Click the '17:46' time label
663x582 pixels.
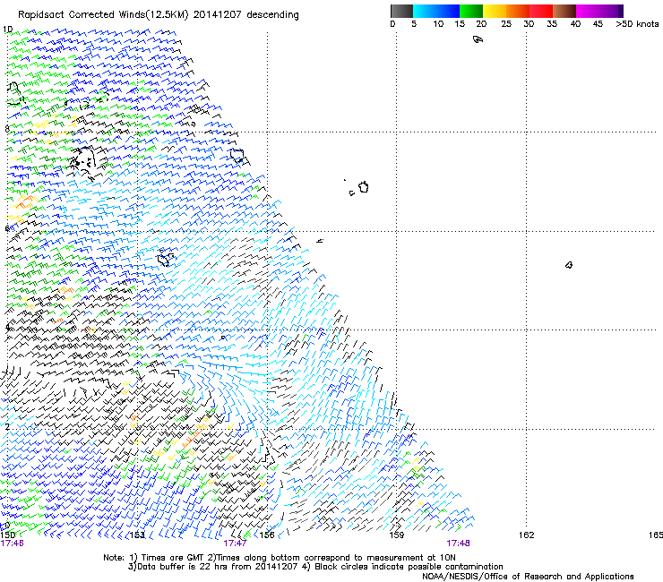point(13,543)
